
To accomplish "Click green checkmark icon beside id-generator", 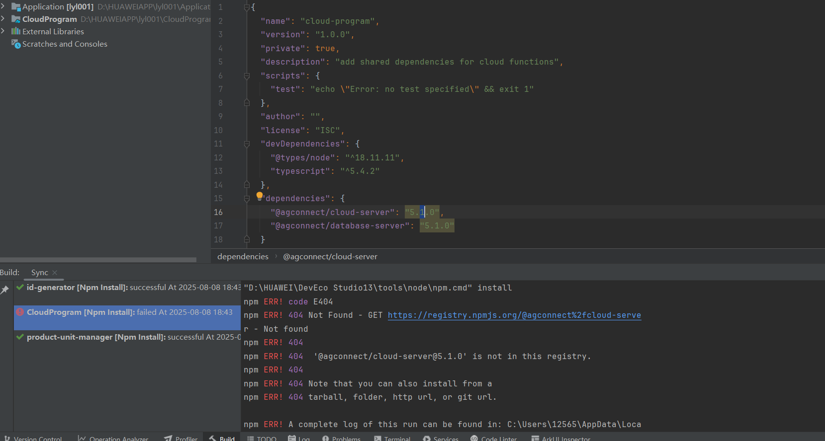I will coord(20,287).
